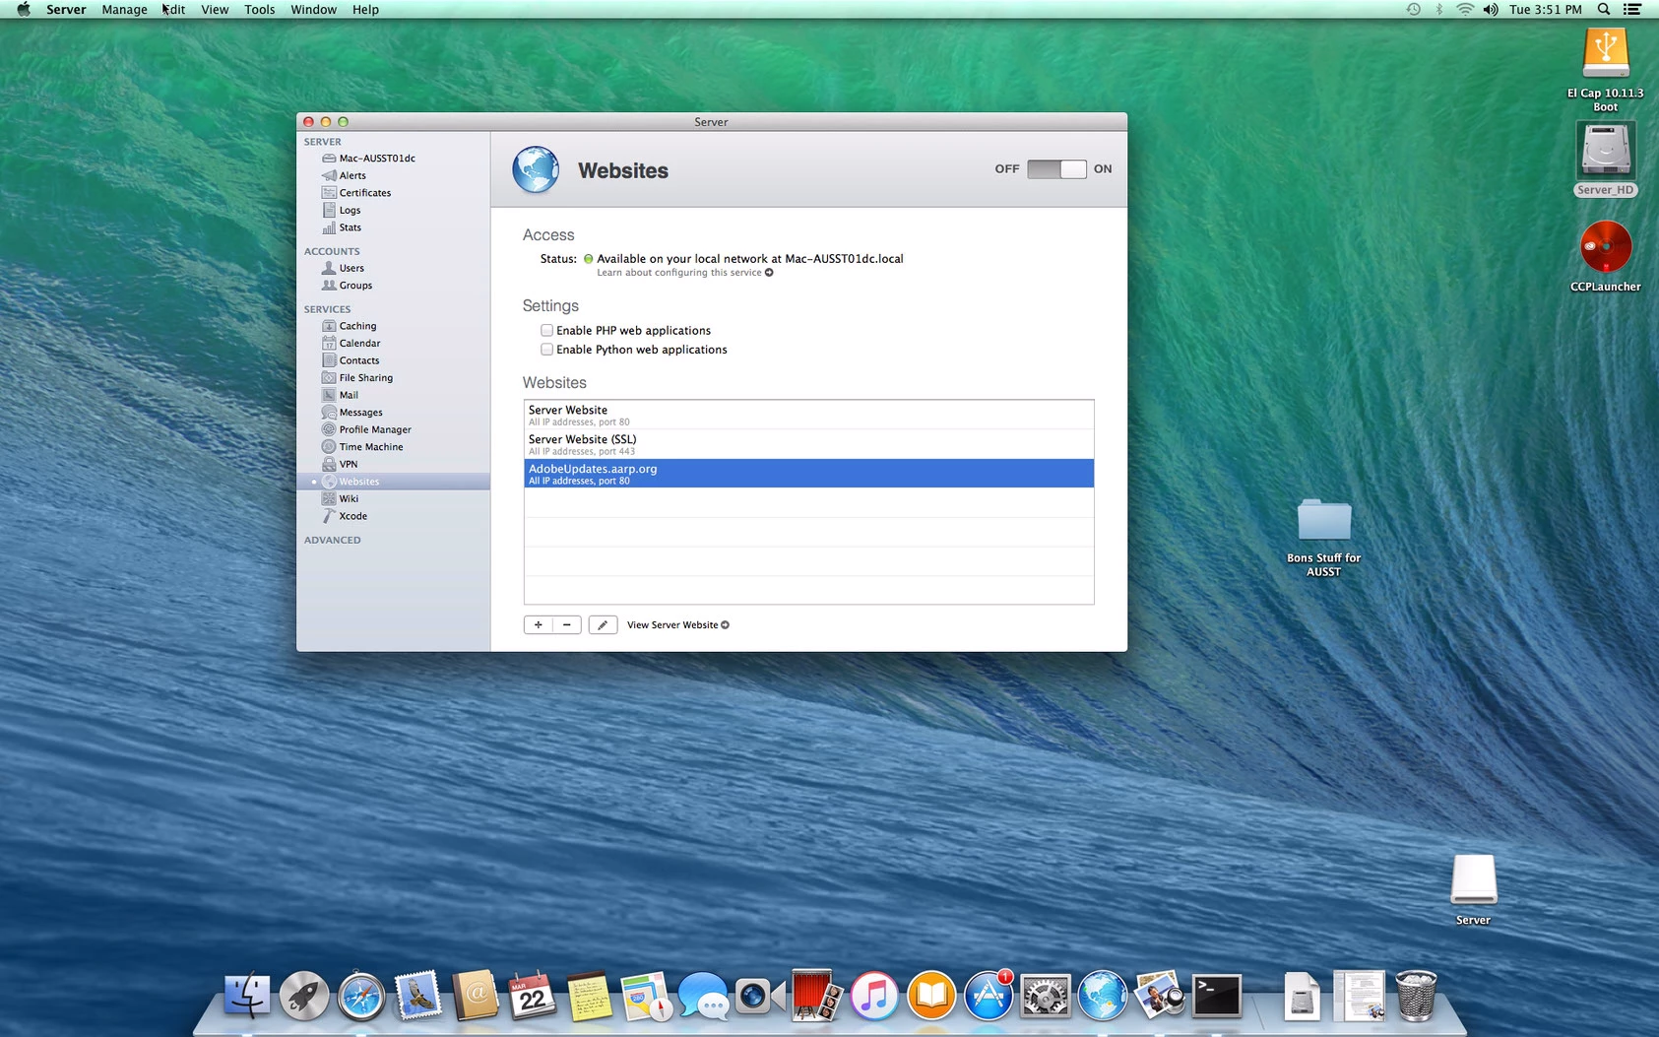Launch Photo Booth from the Dock
This screenshot has height=1037, width=1659.
816,996
